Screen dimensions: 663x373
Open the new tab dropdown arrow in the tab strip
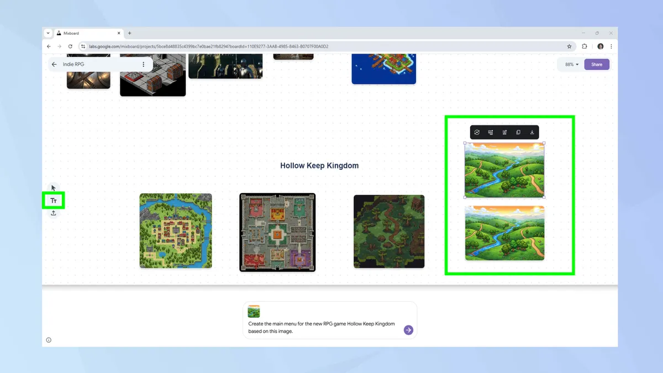coord(48,33)
